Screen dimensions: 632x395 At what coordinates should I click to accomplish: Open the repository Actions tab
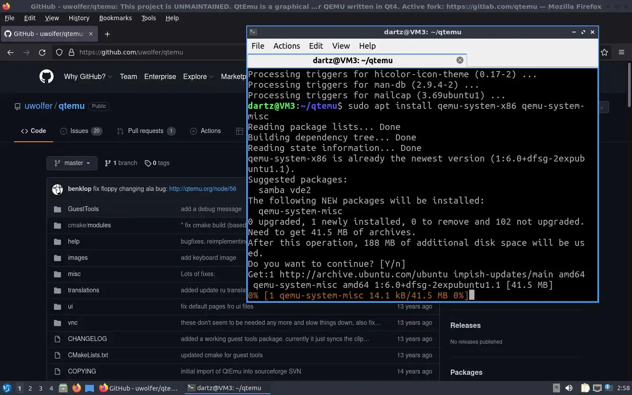pyautogui.click(x=205, y=131)
